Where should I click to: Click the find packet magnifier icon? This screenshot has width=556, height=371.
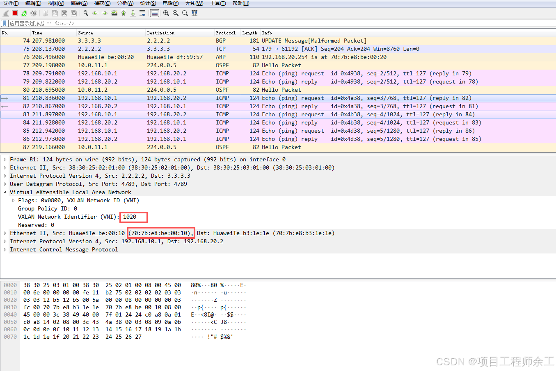pos(86,13)
